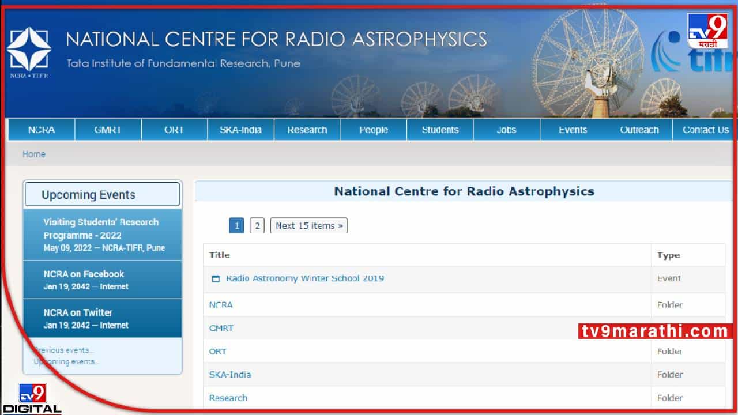
Task: Open Radio Astronomy Winter School 2019 link
Action: [x=305, y=278]
